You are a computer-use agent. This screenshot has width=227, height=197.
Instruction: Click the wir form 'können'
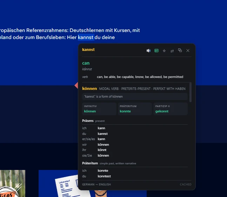[x=103, y=145]
